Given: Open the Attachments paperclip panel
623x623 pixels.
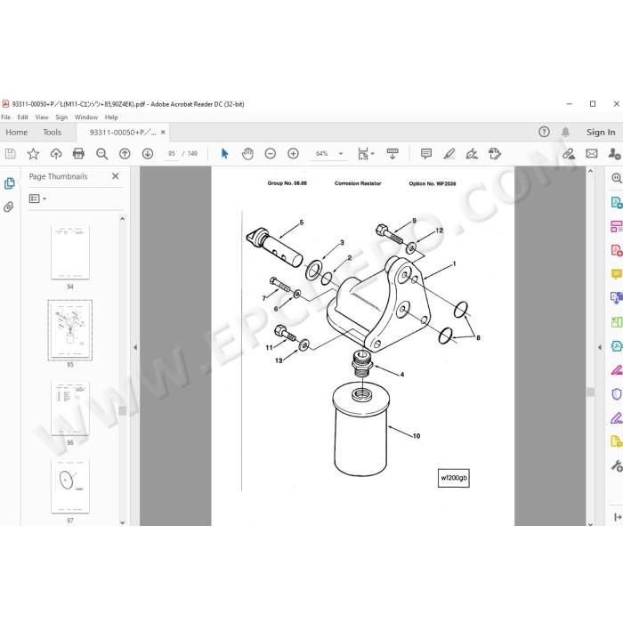Looking at the screenshot, I should pos(9,206).
